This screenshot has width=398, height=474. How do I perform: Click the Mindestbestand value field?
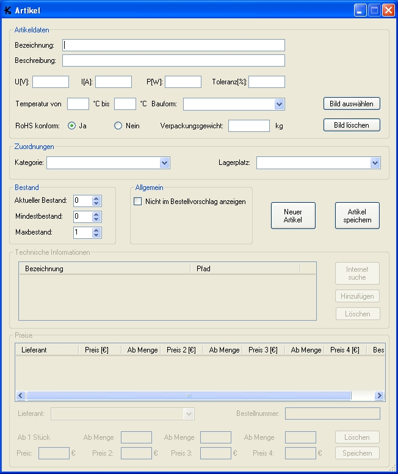[83, 216]
